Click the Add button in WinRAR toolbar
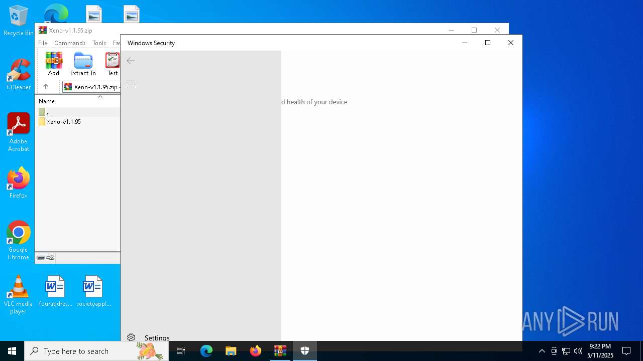 click(54, 64)
